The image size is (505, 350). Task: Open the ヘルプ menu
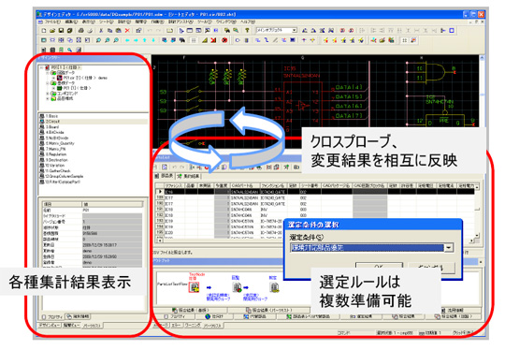click(x=248, y=22)
